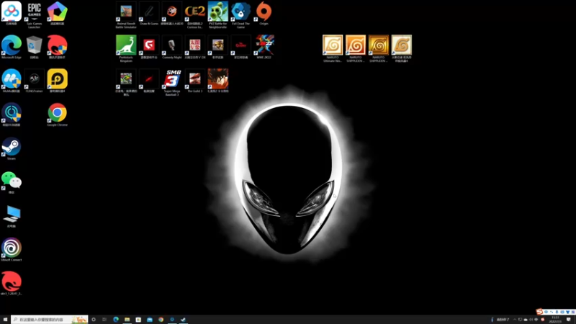Launch Microsoft Edge from the desktop

pos(12,47)
